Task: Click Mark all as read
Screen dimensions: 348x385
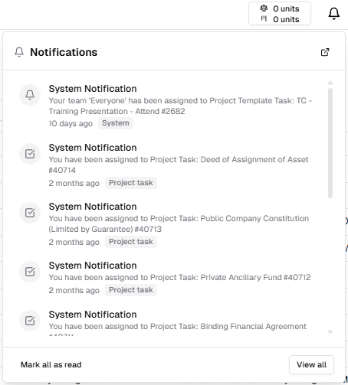Action: point(51,364)
